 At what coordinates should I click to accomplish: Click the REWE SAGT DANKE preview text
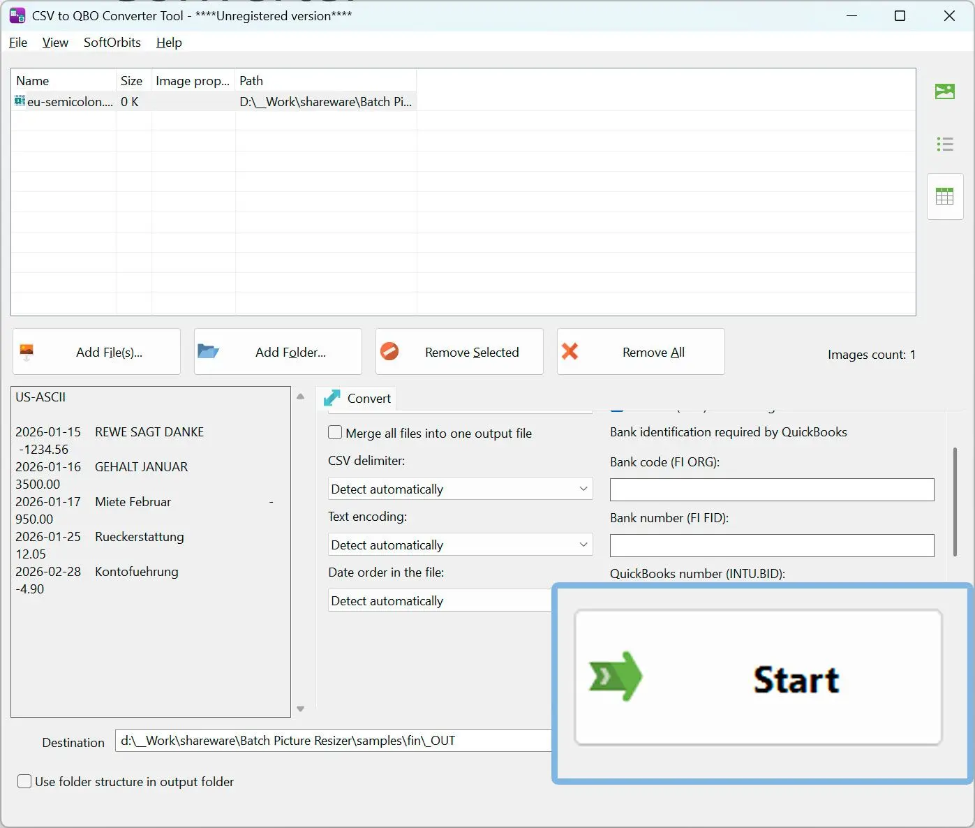tap(149, 432)
